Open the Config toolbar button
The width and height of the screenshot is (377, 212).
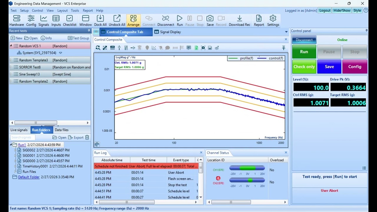pyautogui.click(x=31, y=21)
